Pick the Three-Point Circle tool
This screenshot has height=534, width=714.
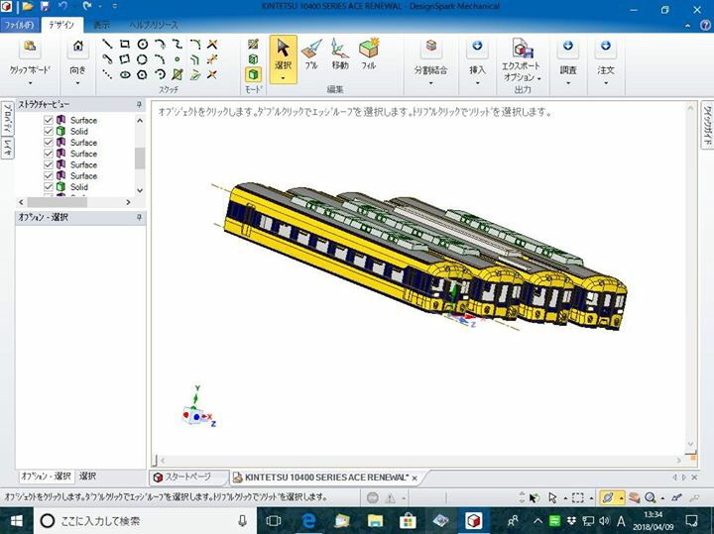pyautogui.click(x=143, y=59)
